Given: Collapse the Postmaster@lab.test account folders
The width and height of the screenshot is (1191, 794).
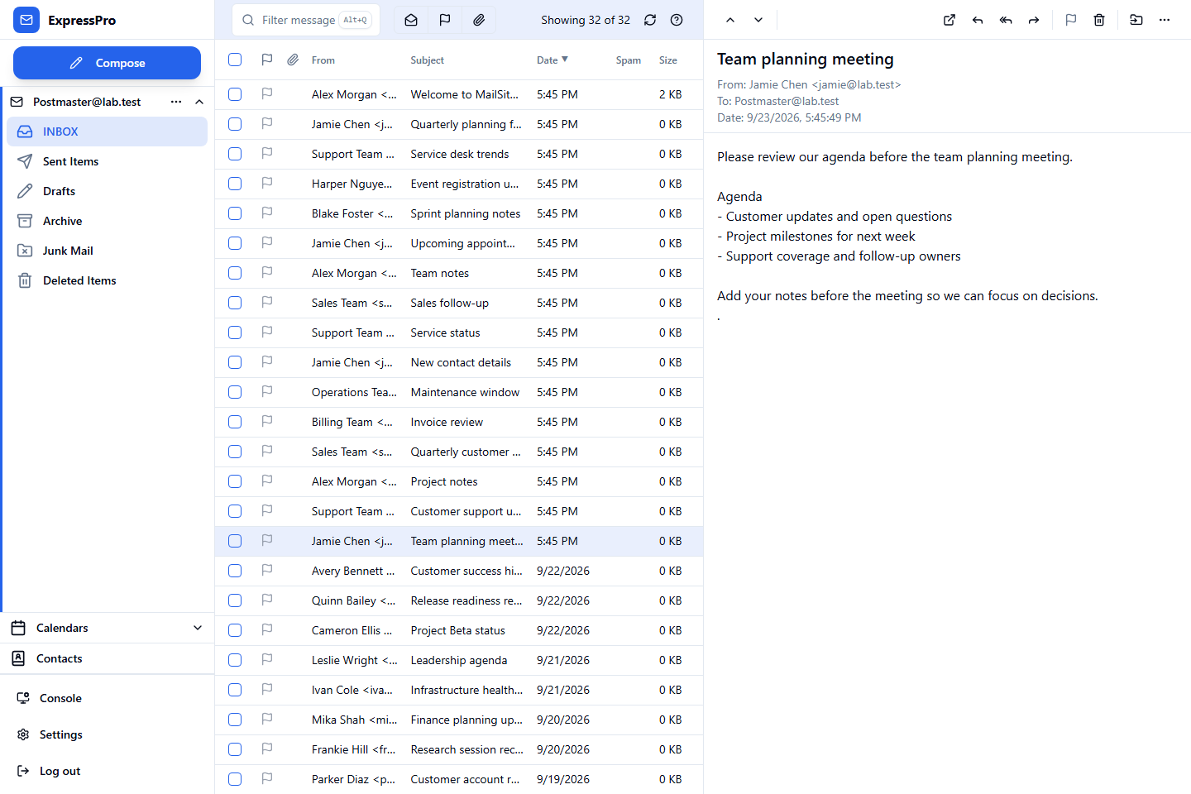Looking at the screenshot, I should tap(199, 102).
